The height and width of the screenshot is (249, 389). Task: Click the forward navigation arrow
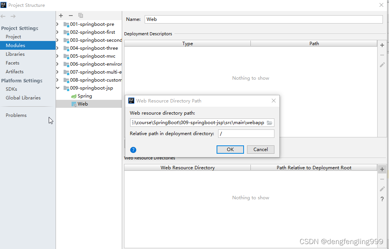coord(13,16)
